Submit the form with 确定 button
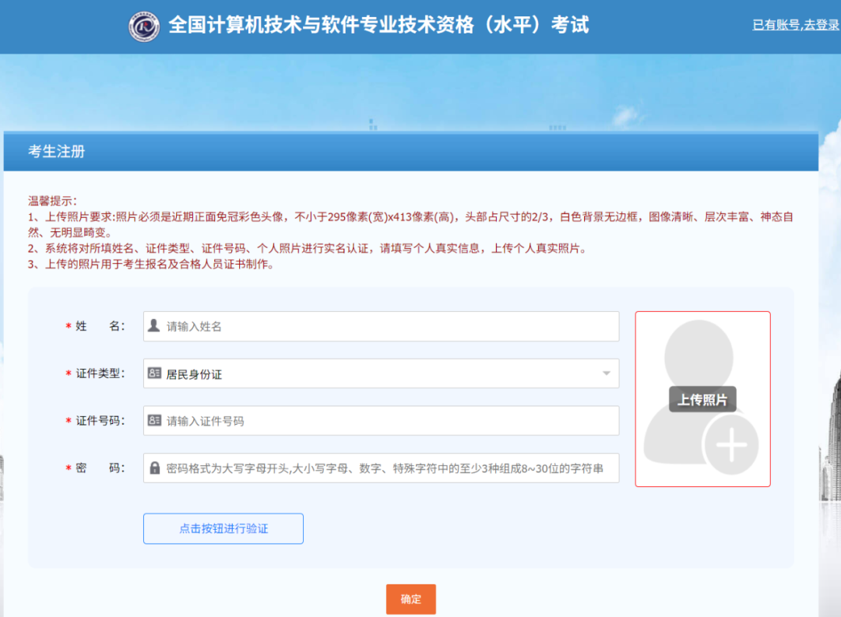Image resolution: width=841 pixels, height=617 pixels. coord(411,599)
